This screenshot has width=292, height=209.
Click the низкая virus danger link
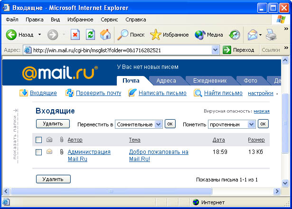click(262, 111)
